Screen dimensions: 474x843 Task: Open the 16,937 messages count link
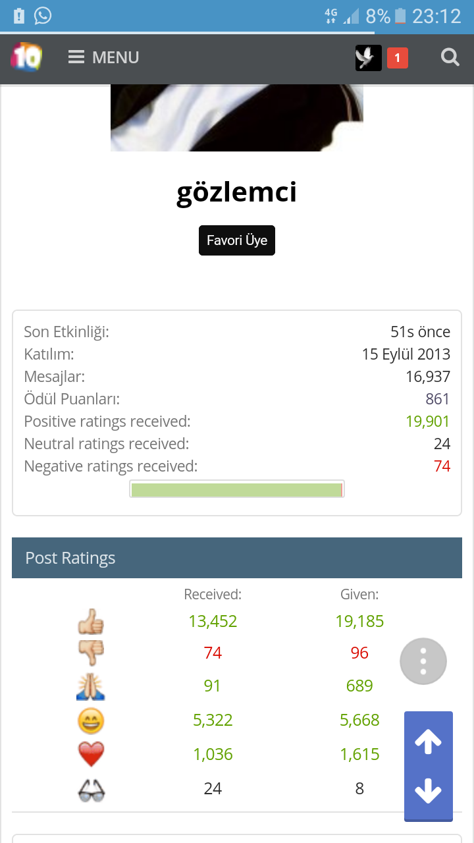tap(428, 377)
